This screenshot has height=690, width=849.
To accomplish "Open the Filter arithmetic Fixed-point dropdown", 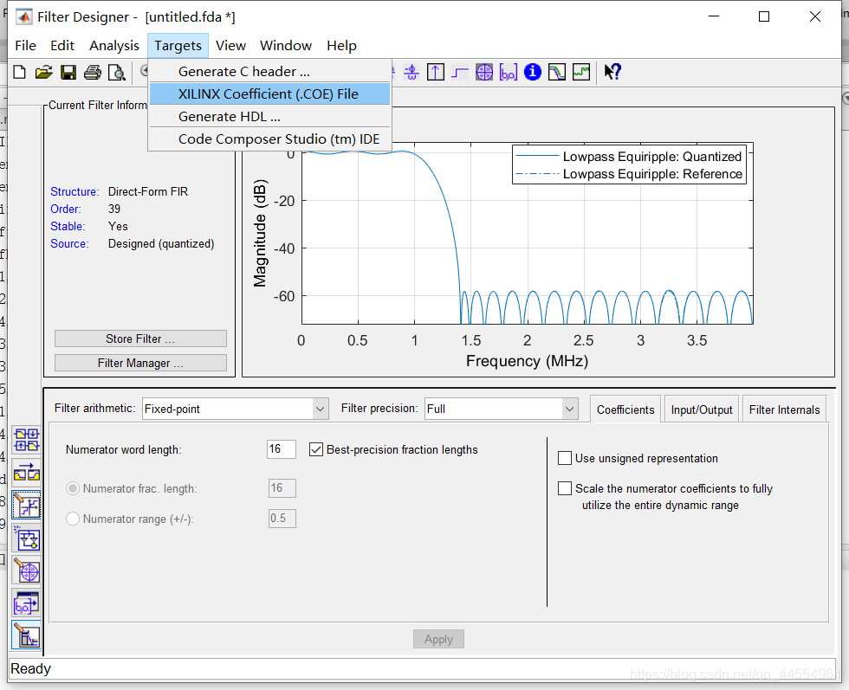I will (x=236, y=409).
